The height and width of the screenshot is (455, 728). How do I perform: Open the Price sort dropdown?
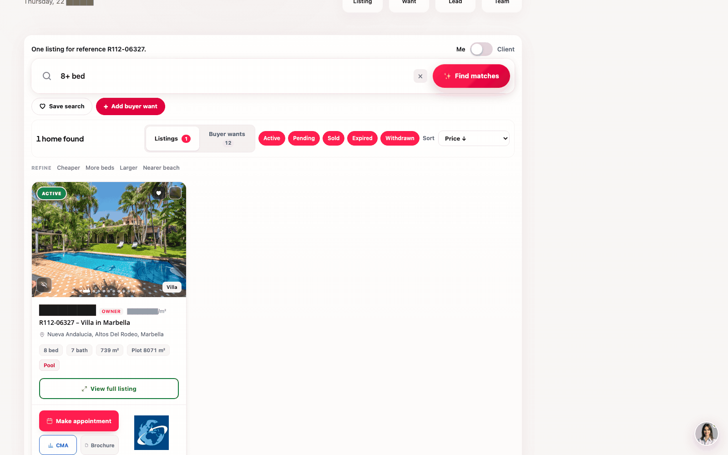[474, 138]
